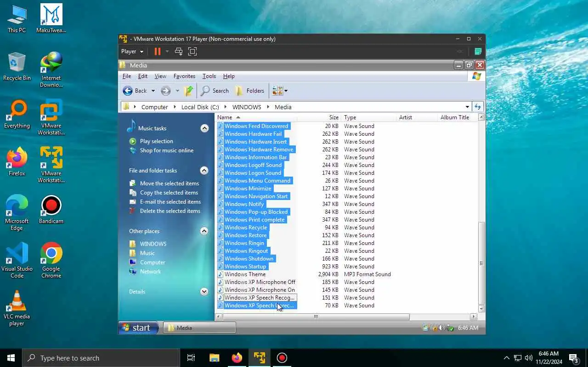Click Move the selected items
588x367 pixels.
point(170,183)
